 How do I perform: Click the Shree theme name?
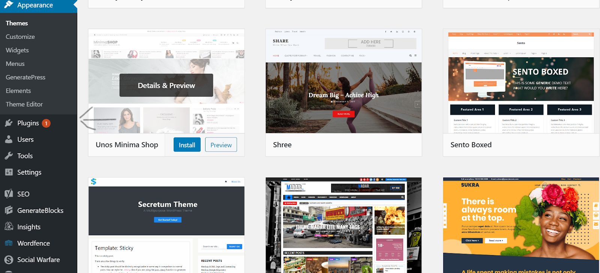point(282,145)
